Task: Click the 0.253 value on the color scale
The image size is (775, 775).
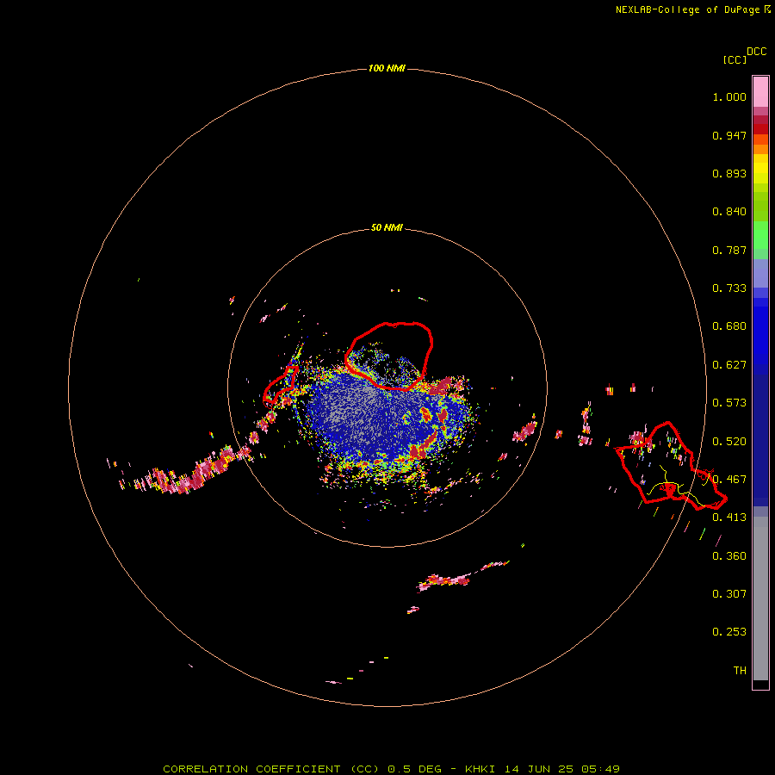Action: pyautogui.click(x=729, y=632)
